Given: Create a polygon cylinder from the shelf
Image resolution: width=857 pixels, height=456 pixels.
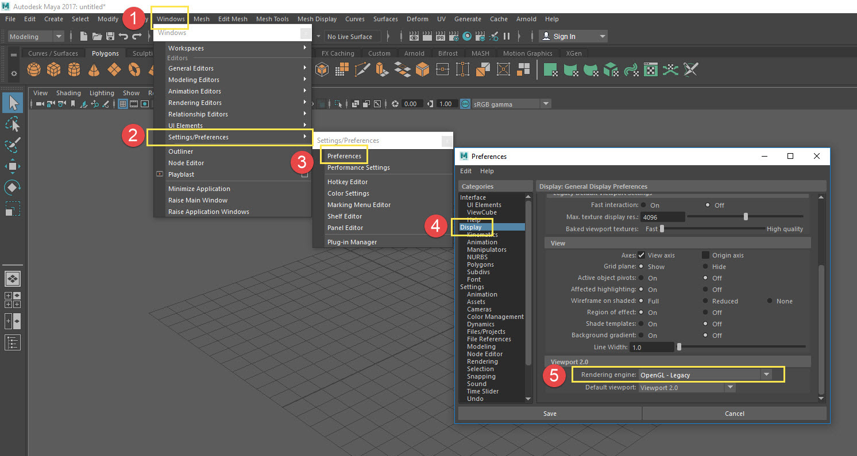Looking at the screenshot, I should click(x=74, y=70).
